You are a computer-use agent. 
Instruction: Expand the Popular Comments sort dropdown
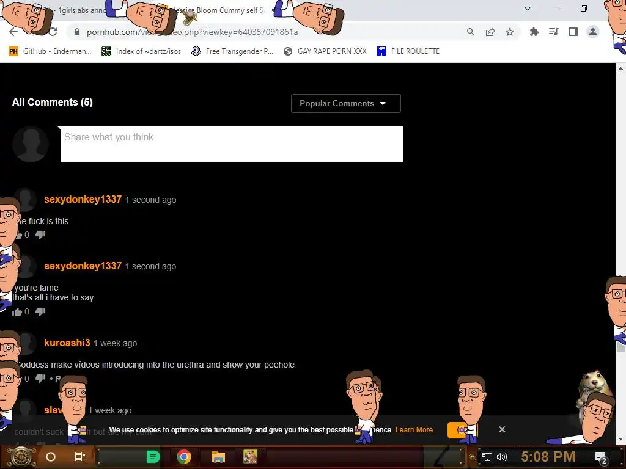pyautogui.click(x=346, y=104)
